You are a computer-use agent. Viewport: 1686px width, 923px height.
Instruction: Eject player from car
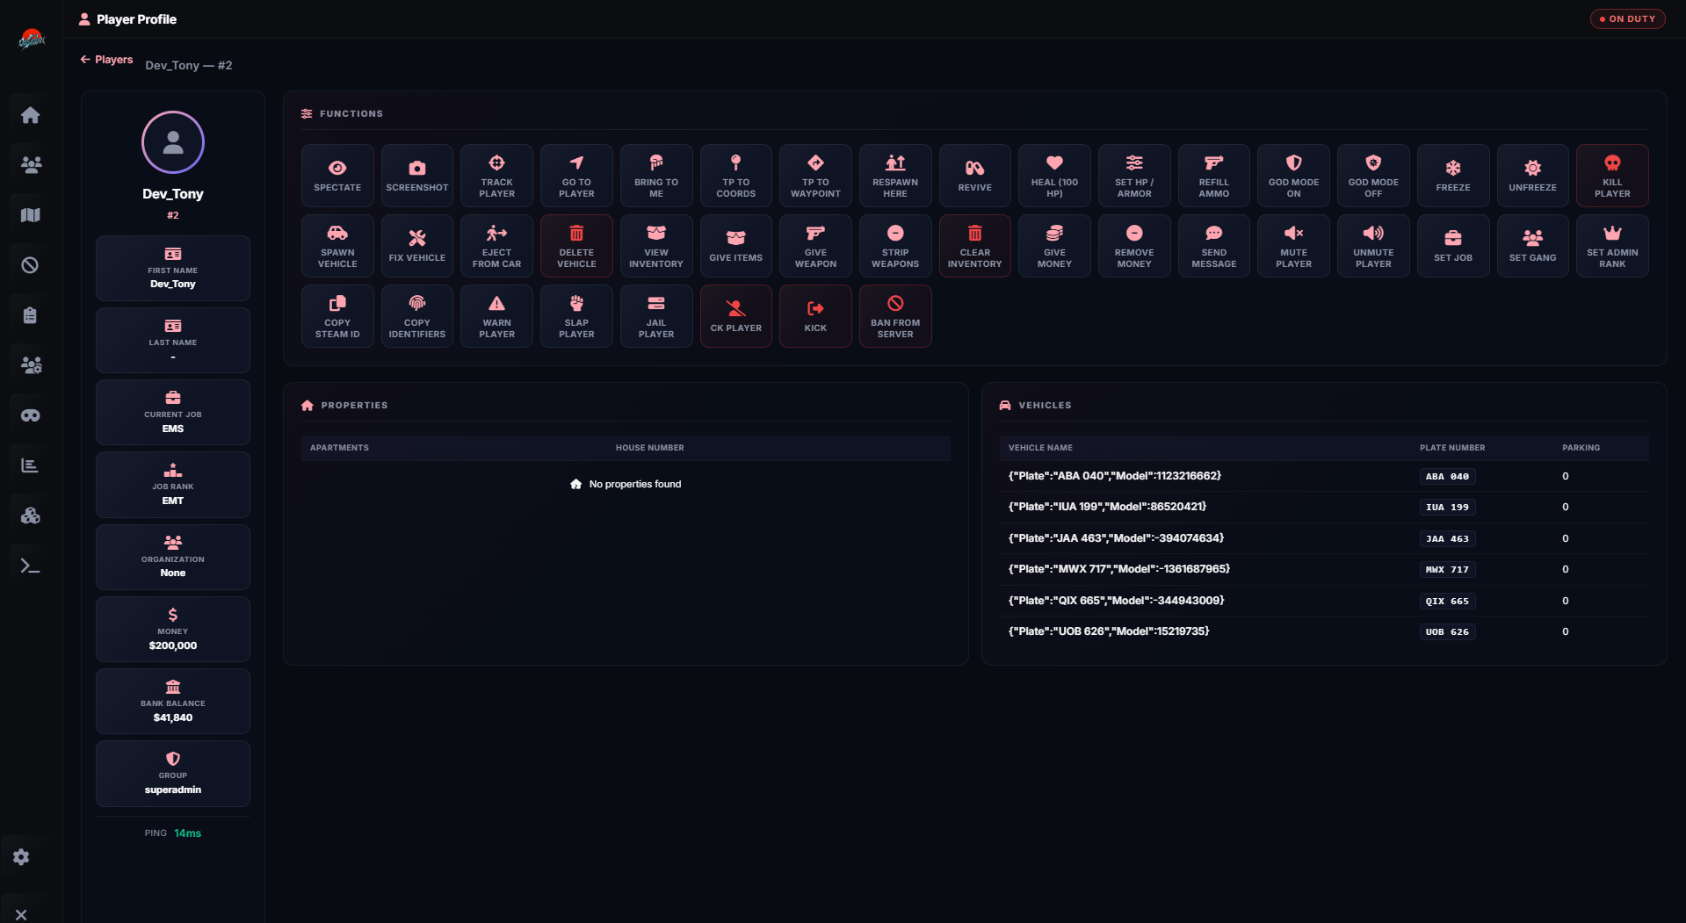[496, 246]
